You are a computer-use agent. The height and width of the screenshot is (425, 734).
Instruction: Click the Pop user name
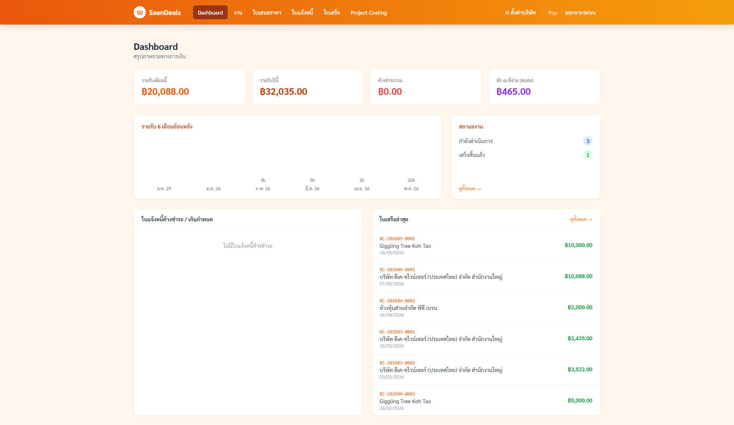click(553, 13)
